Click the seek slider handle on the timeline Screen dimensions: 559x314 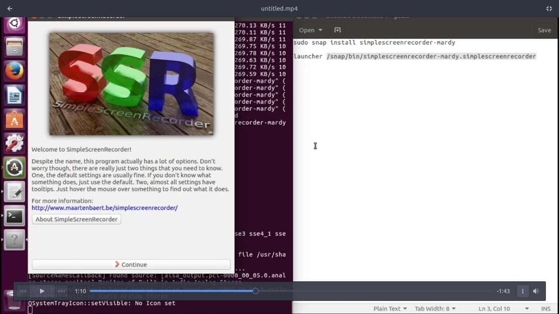pyautogui.click(x=255, y=291)
